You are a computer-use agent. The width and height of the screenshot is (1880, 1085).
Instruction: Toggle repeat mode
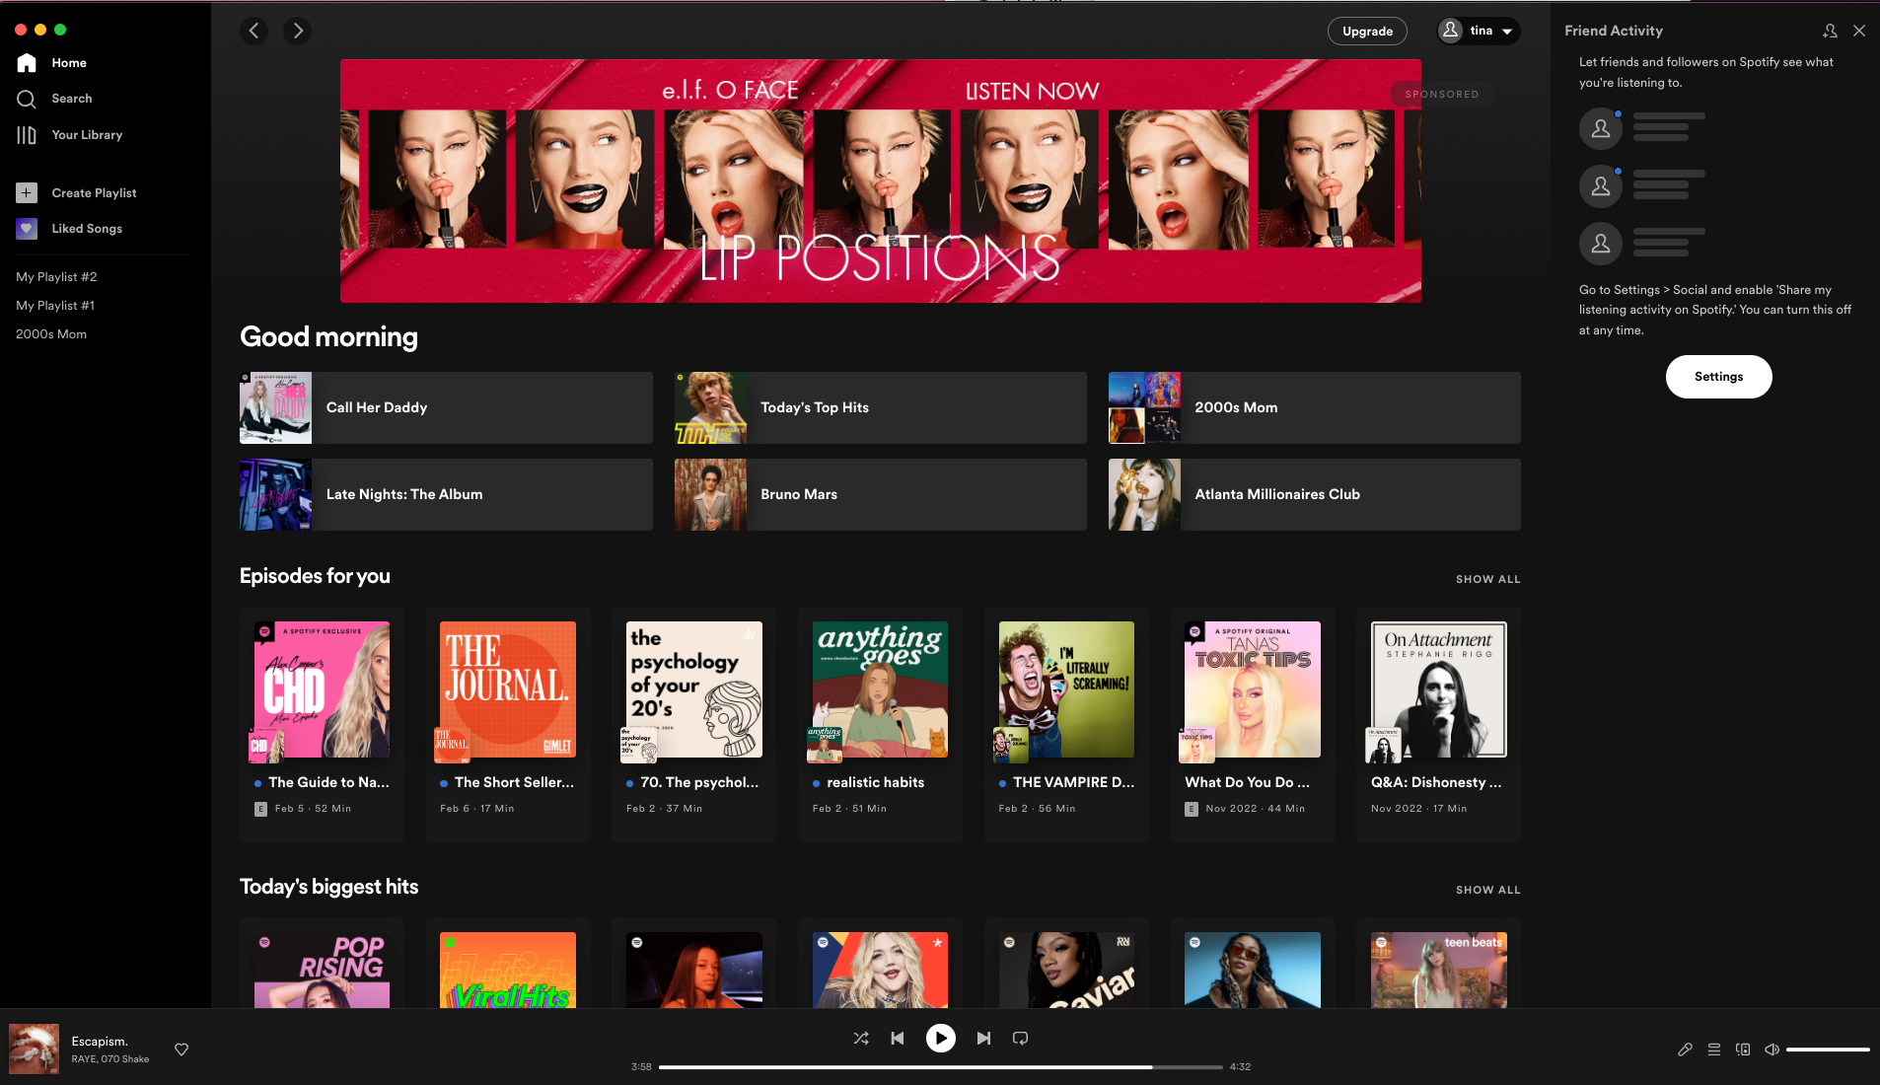(1021, 1038)
